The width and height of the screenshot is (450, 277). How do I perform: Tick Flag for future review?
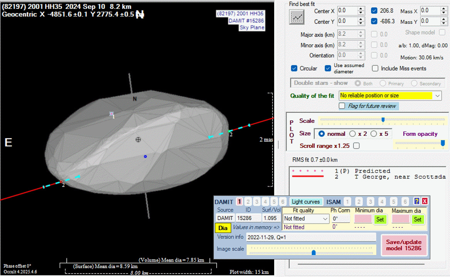click(342, 106)
